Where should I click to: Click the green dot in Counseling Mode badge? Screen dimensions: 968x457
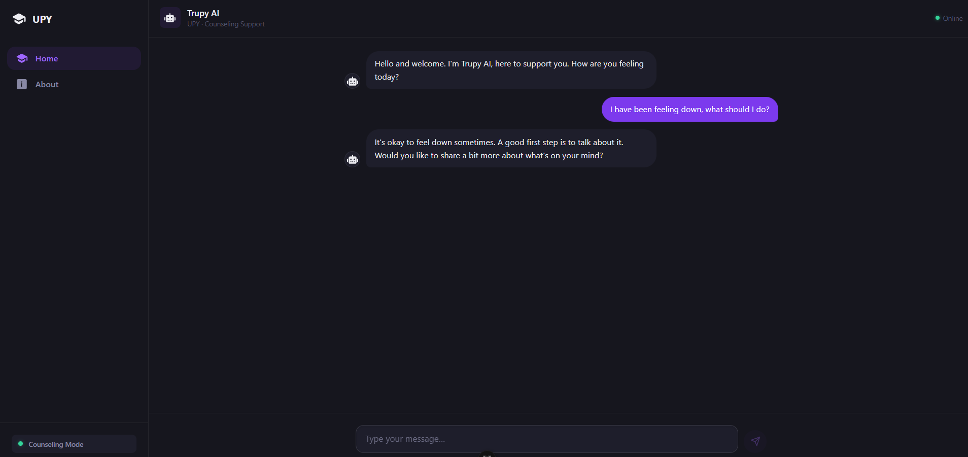coord(21,444)
